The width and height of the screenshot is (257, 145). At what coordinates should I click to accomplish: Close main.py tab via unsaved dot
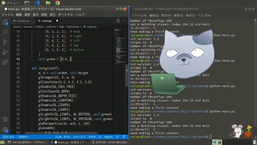point(57,21)
